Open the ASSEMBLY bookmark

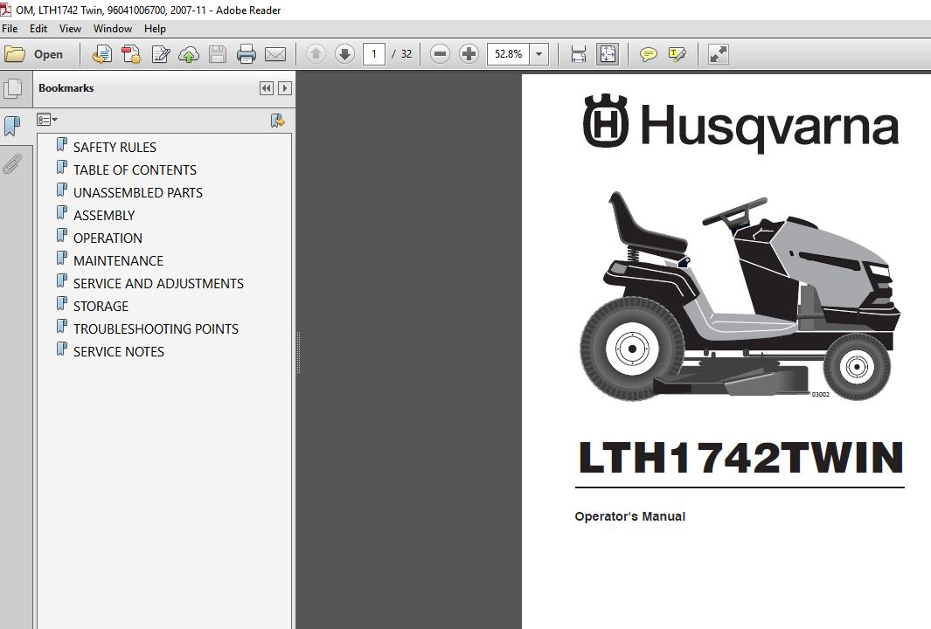tap(104, 216)
